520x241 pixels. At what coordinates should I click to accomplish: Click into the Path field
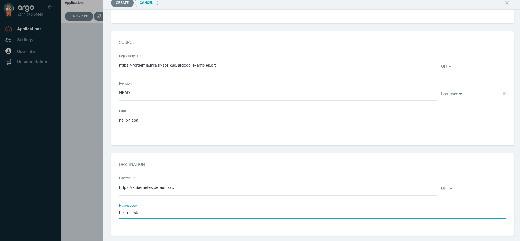tap(312, 120)
